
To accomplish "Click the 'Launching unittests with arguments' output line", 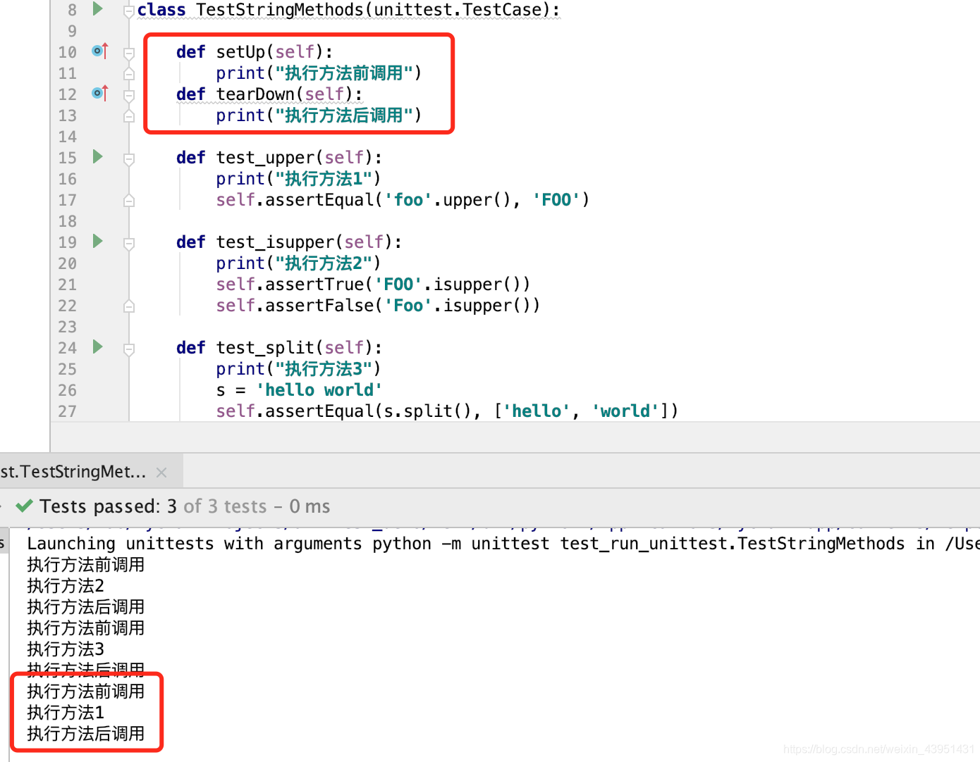I will pyautogui.click(x=503, y=544).
